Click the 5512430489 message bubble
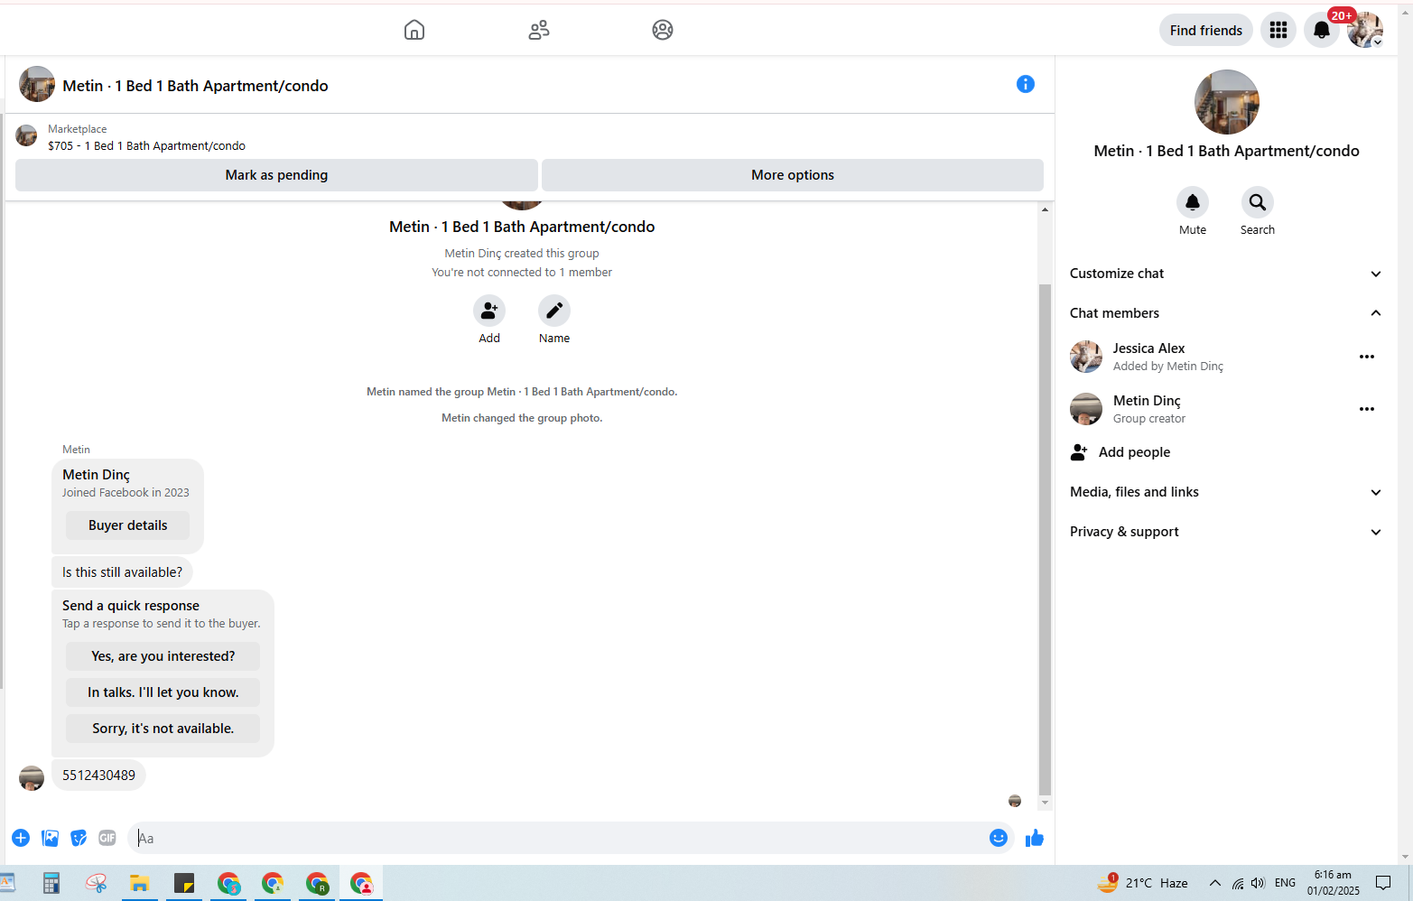The height and width of the screenshot is (901, 1413). (x=98, y=776)
